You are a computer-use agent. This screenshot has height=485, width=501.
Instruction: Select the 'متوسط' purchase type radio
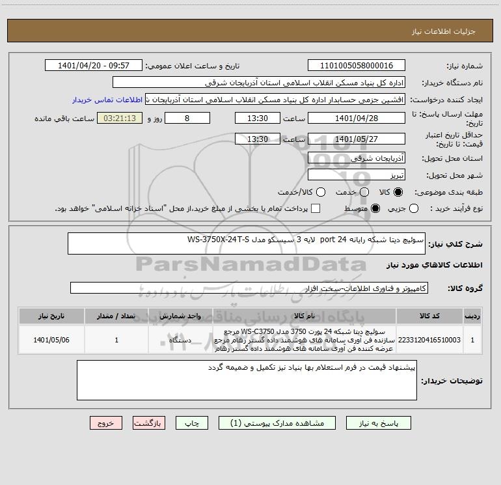click(x=375, y=209)
